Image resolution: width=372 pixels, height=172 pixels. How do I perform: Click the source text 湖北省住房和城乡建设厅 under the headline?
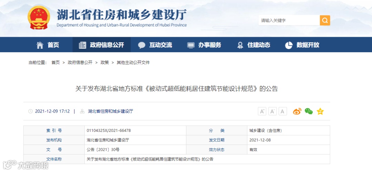pyautogui.click(x=110, y=111)
